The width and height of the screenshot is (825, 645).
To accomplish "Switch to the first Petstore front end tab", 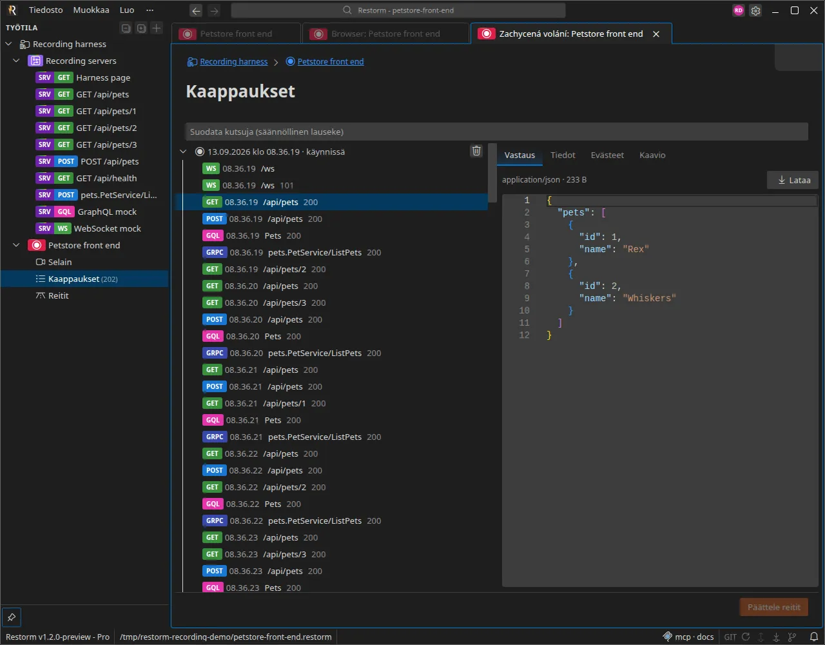I will [237, 34].
